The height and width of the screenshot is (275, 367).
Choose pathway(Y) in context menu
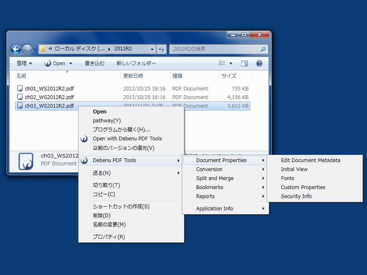coord(131,121)
